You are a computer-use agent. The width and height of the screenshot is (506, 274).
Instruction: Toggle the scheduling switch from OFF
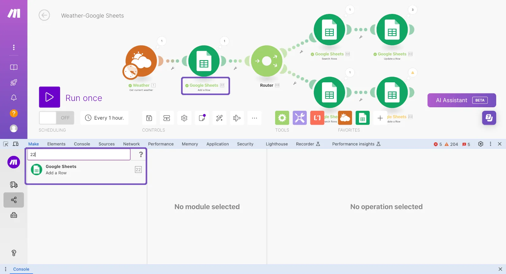[57, 118]
